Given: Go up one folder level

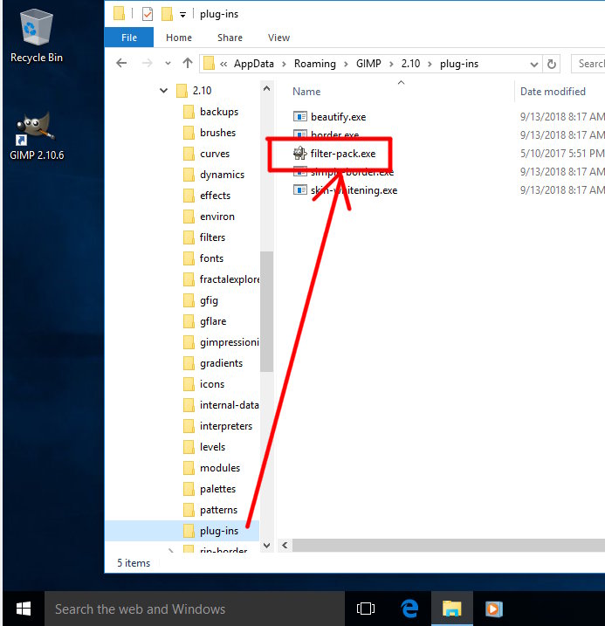Looking at the screenshot, I should click(188, 63).
